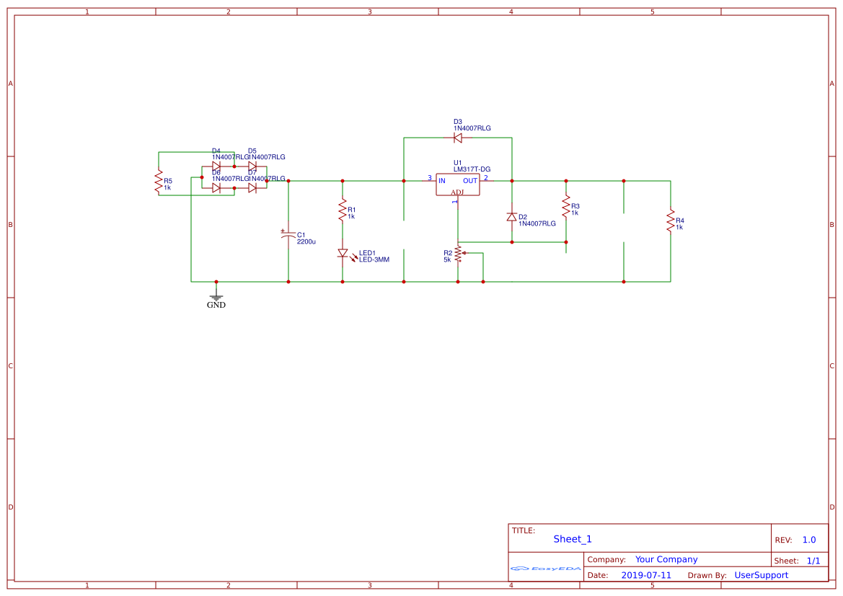Select the D7 bridge diode symbol
The width and height of the screenshot is (843, 596).
click(x=252, y=188)
